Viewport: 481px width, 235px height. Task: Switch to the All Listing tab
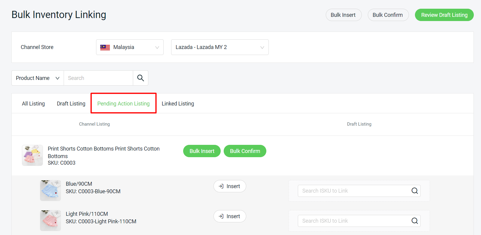point(33,104)
